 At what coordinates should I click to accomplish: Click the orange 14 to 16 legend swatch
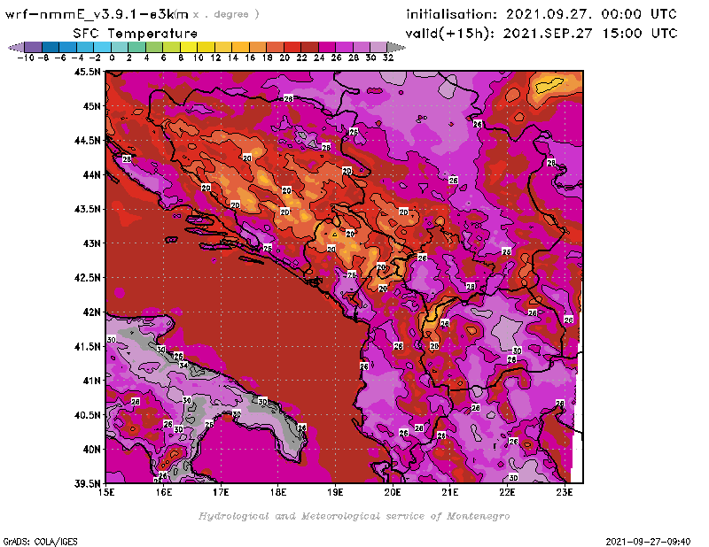click(x=240, y=47)
